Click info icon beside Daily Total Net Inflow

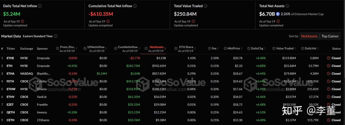[40, 6]
